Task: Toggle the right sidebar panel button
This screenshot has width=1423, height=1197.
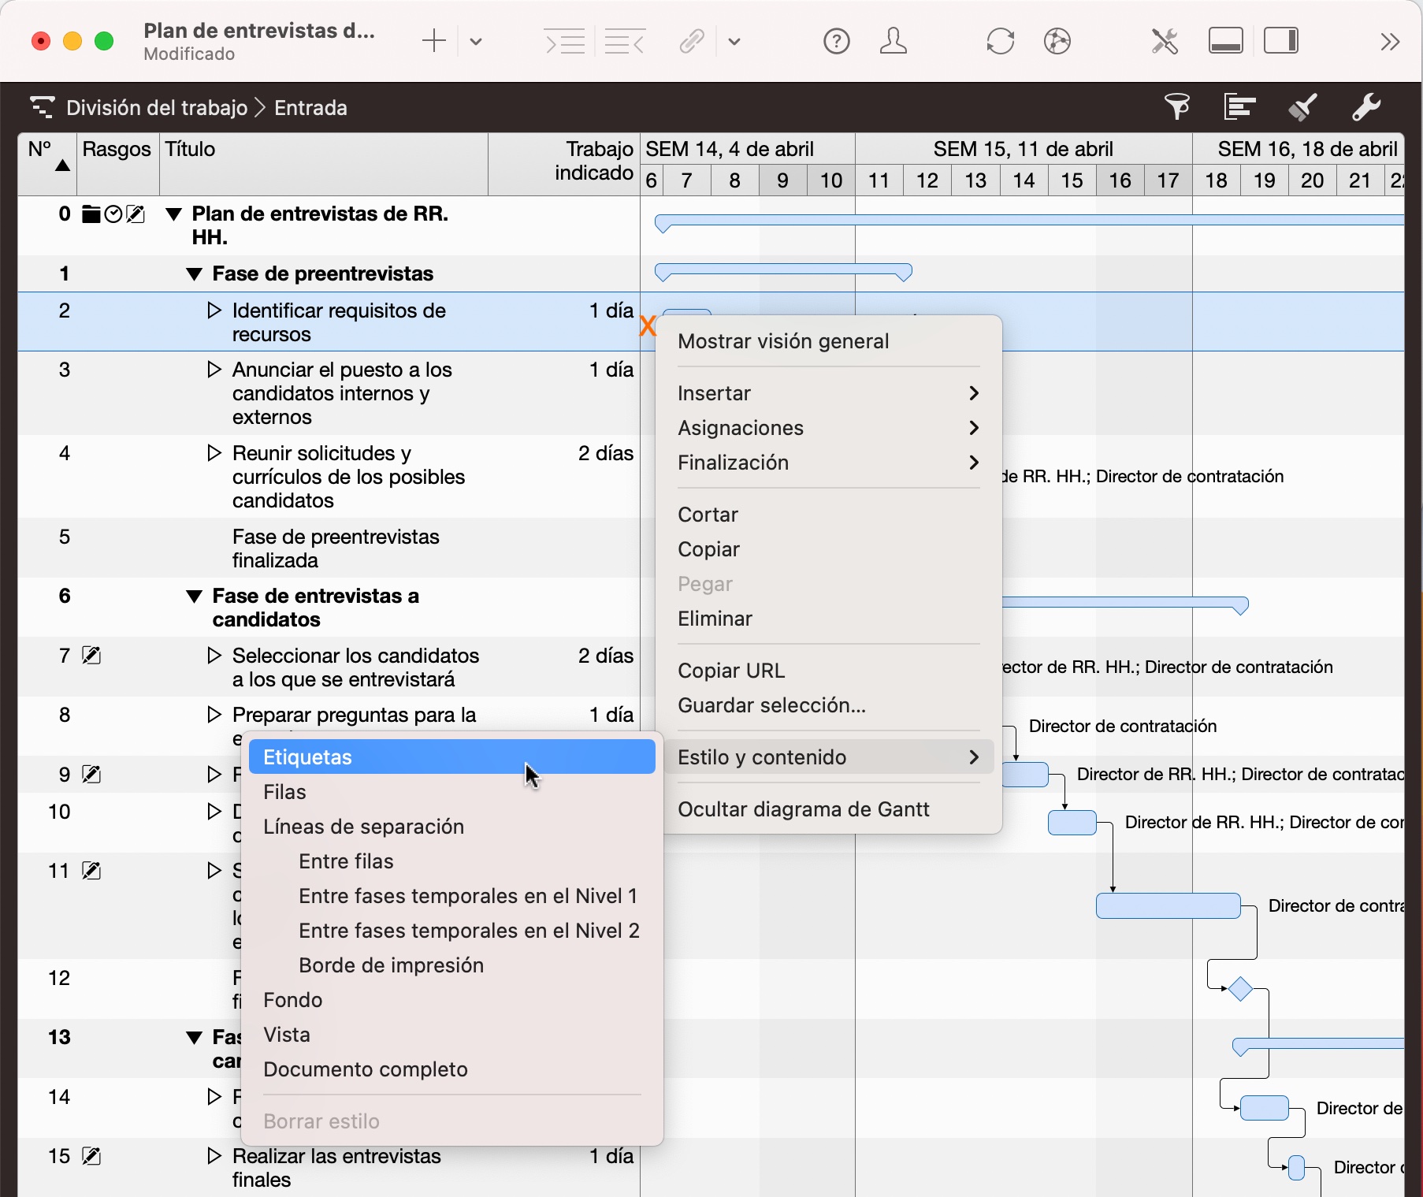Action: click(1280, 41)
